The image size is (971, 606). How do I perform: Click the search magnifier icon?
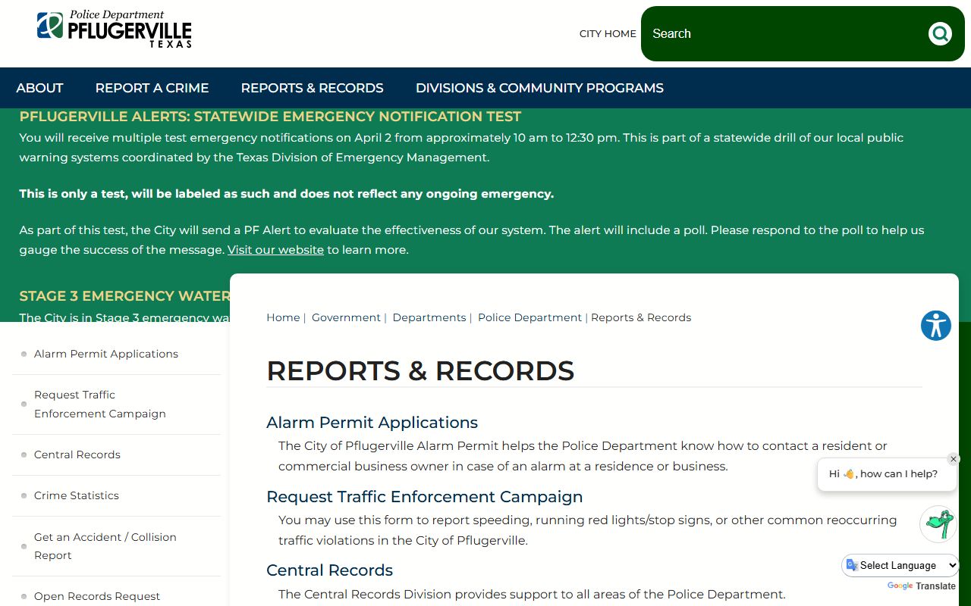pos(940,33)
